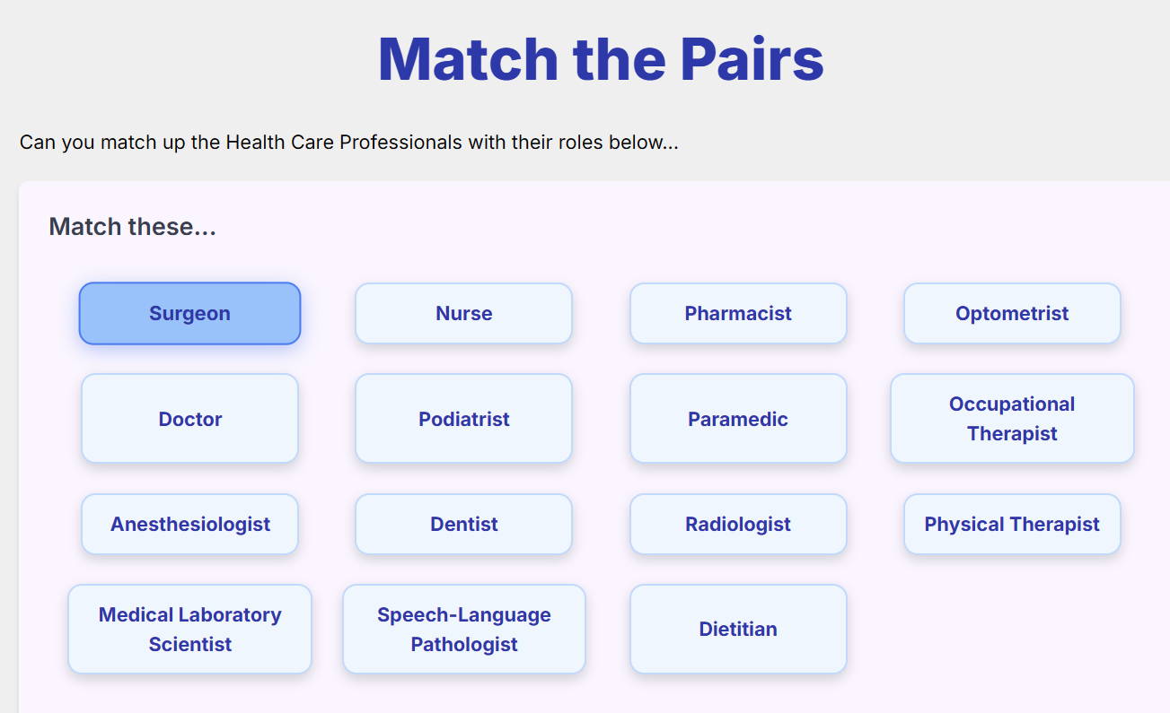Select the highlighted Surgeon card
Image resolution: width=1170 pixels, height=713 pixels.
pos(189,314)
